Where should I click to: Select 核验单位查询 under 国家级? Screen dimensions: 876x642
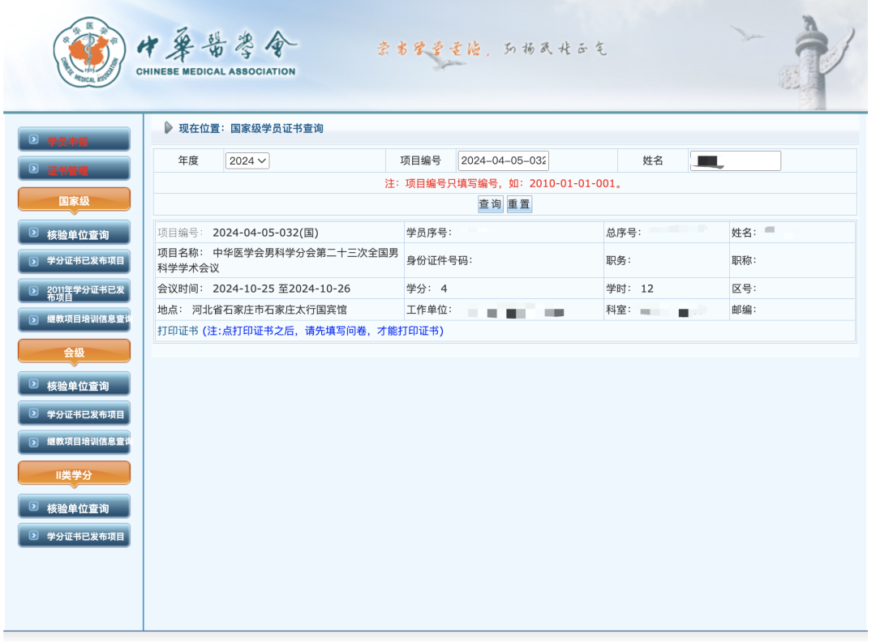(x=73, y=233)
